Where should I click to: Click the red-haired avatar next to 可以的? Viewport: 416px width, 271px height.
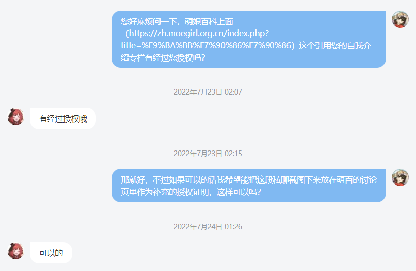point(16,251)
